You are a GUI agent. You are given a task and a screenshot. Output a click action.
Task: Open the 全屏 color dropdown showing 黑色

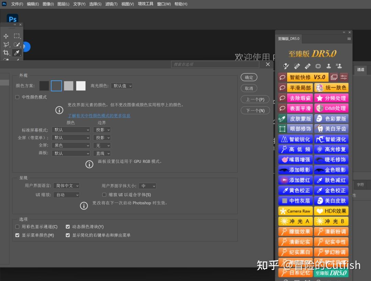click(71, 145)
